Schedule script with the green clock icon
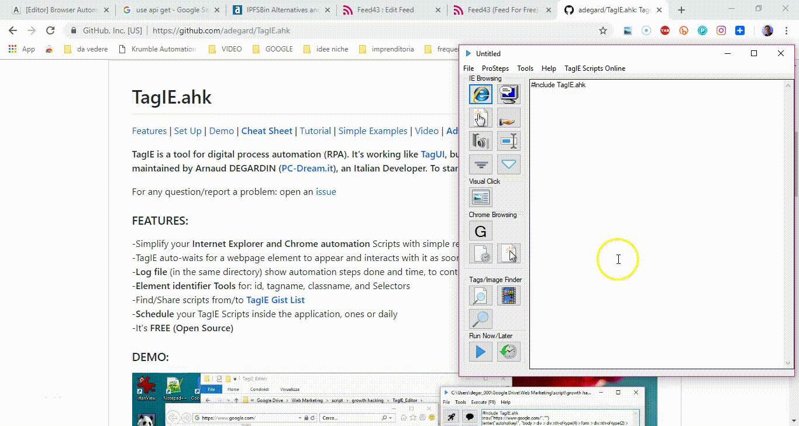The image size is (799, 426). point(509,352)
